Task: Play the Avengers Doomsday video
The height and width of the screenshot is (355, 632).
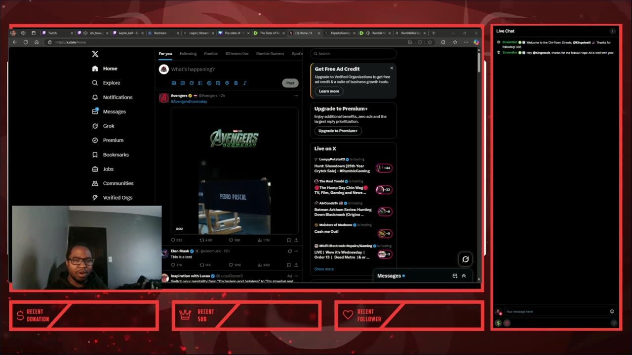Action: (235, 170)
